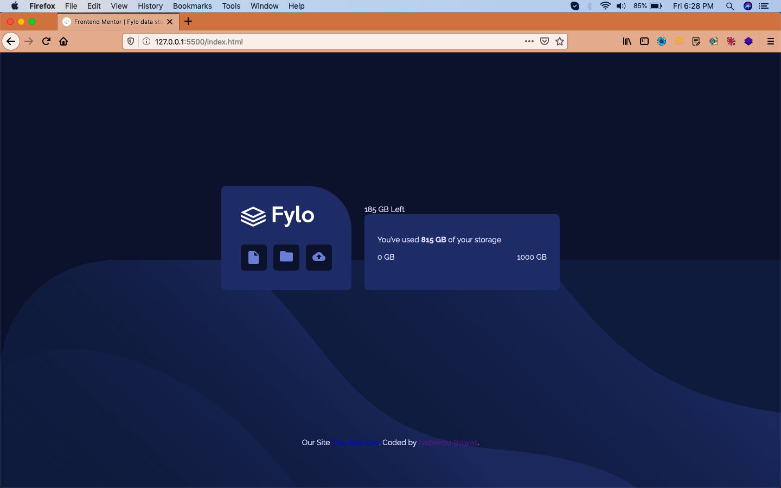This screenshot has width=781, height=488.
Task: Click the 815 GB used storage text
Action: (x=433, y=240)
